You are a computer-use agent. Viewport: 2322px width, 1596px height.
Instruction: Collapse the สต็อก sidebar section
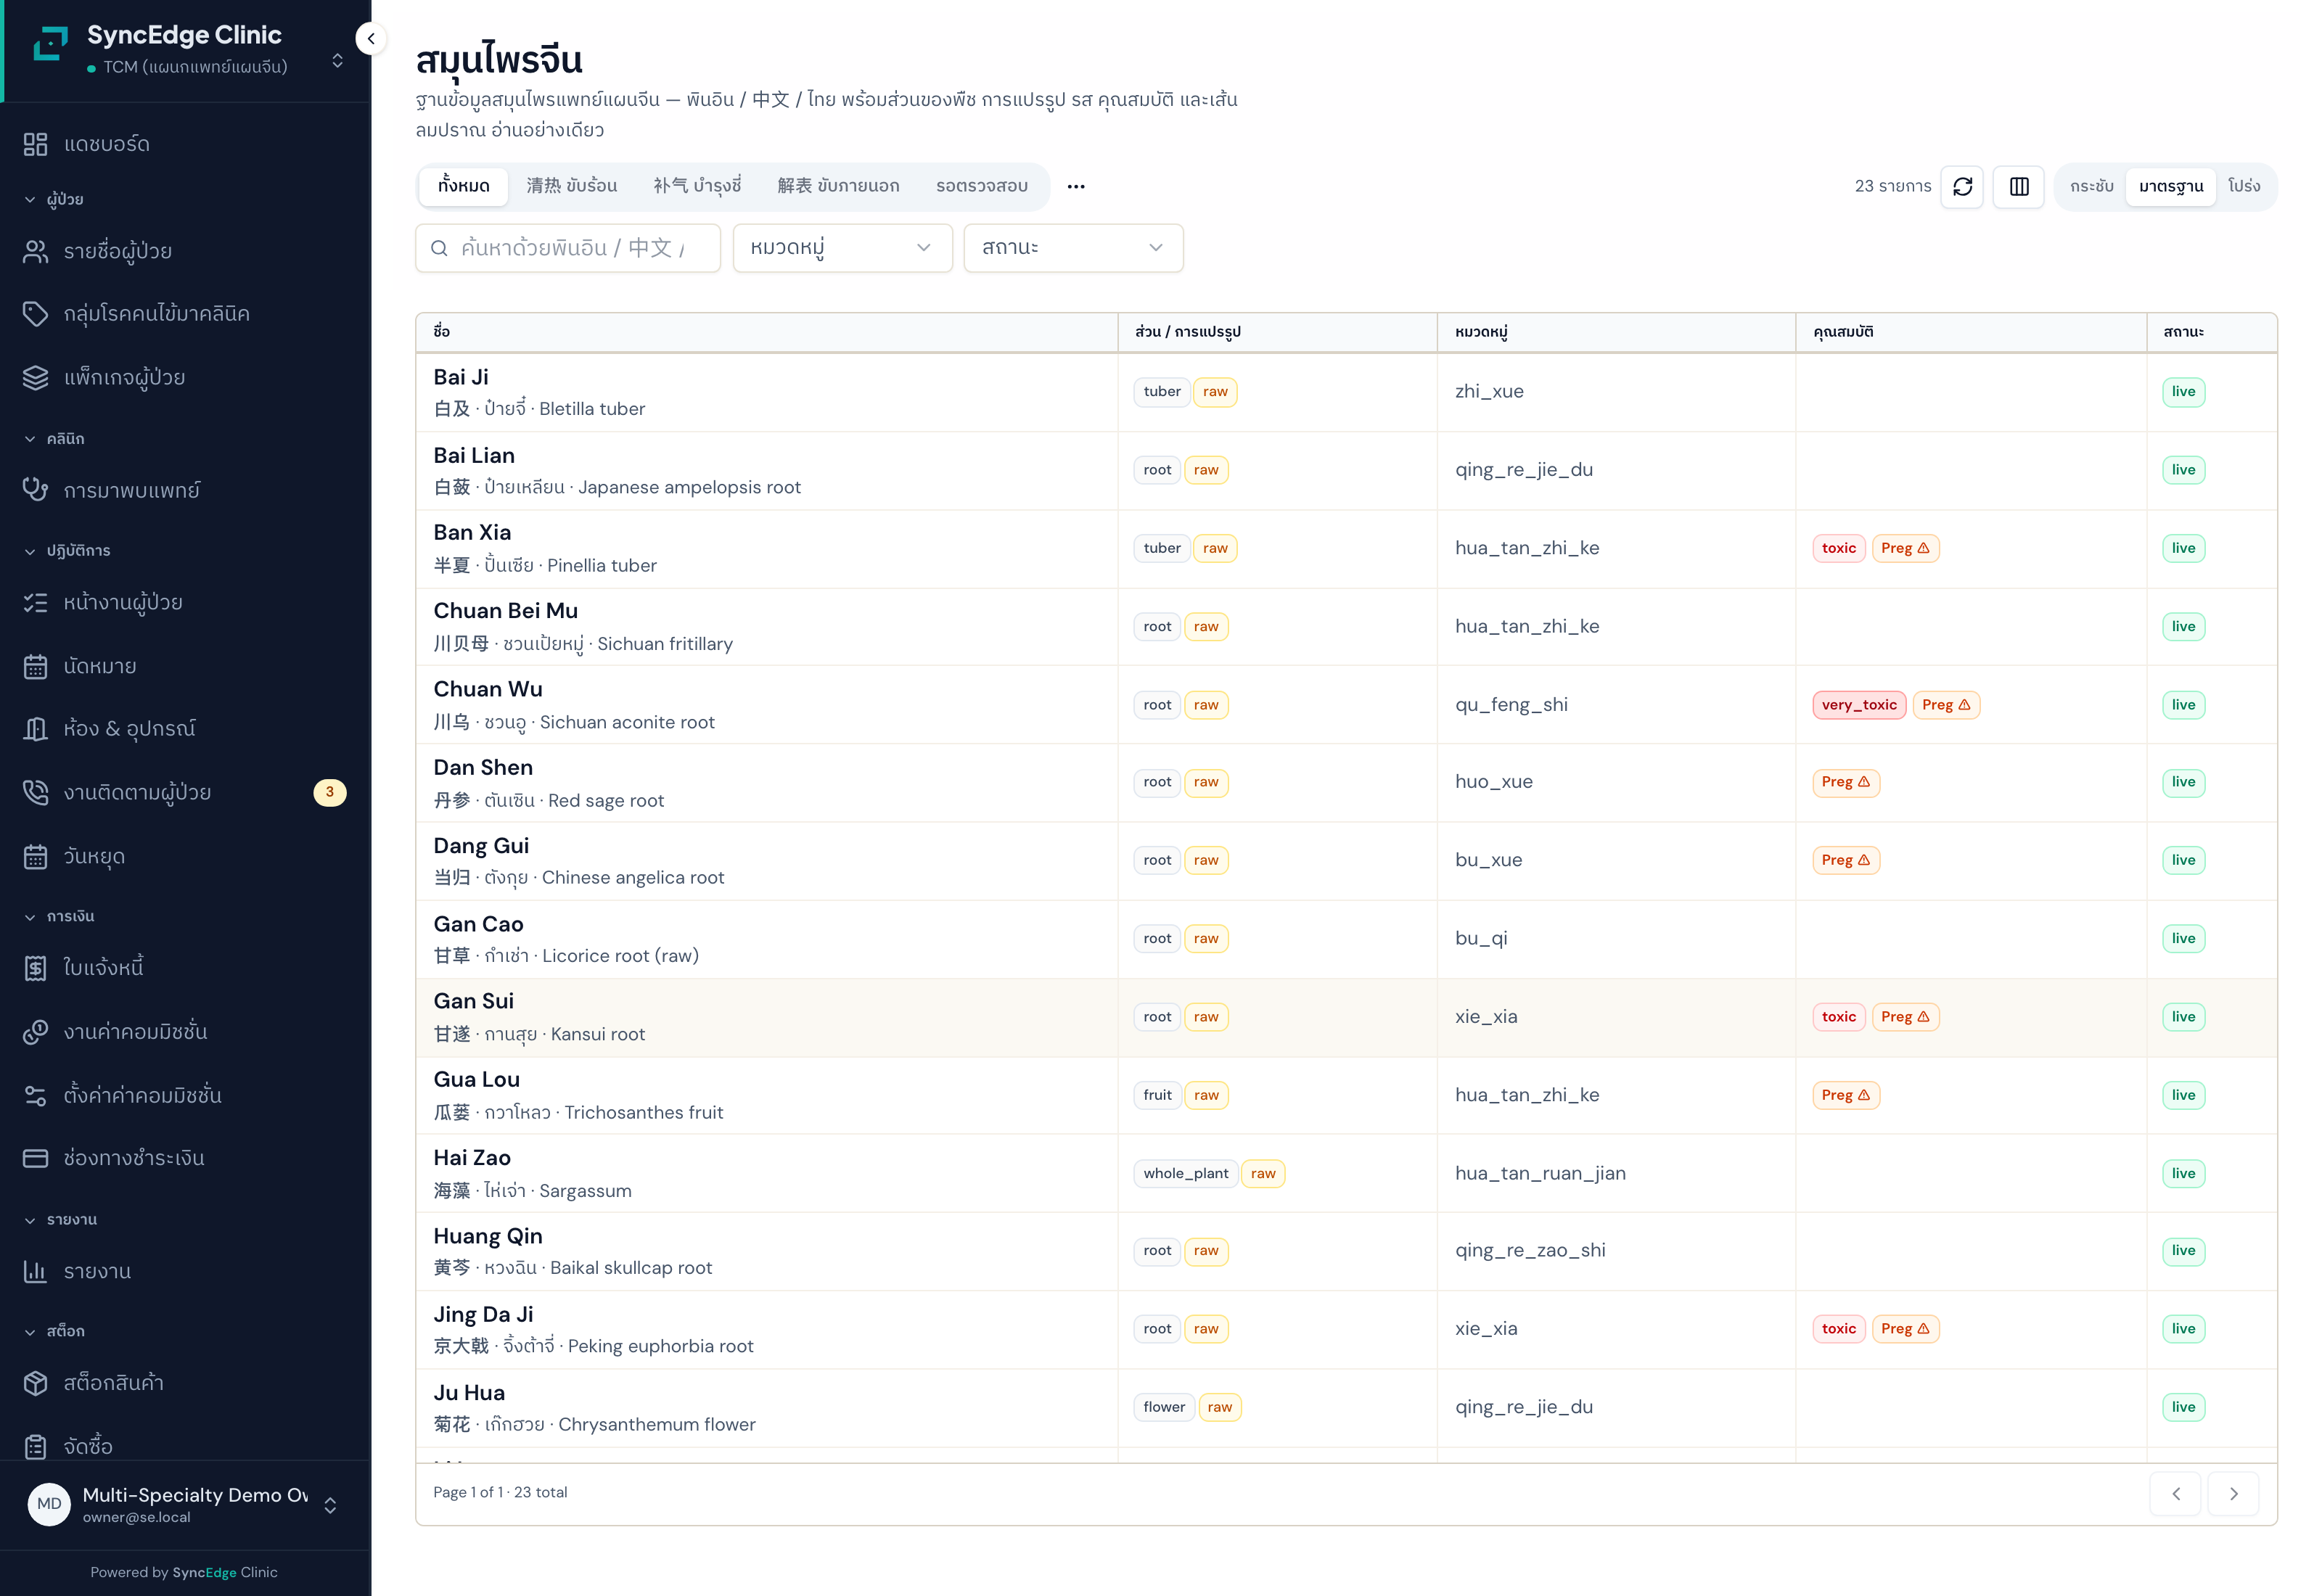(55, 1331)
